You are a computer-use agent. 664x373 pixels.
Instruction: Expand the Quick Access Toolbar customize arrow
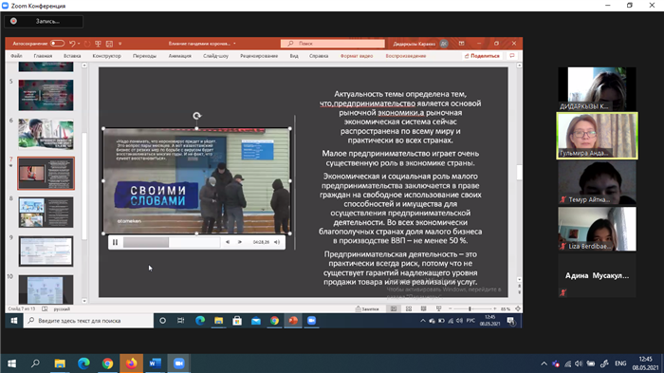click(120, 44)
